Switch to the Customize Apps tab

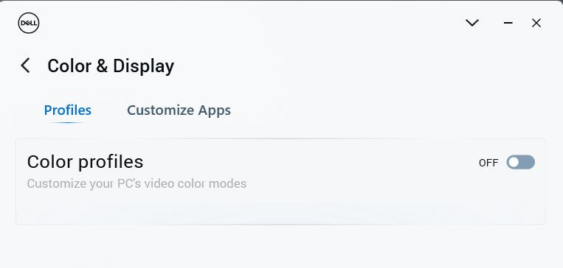(179, 110)
